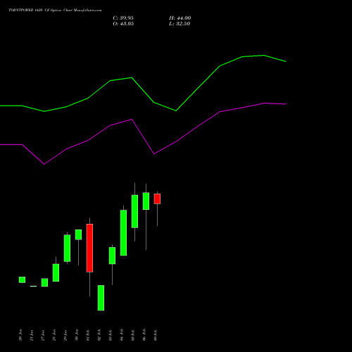Click the 06 Feb date label
Image resolution: width=352 pixels, height=352 pixels.
pyautogui.click(x=144, y=335)
